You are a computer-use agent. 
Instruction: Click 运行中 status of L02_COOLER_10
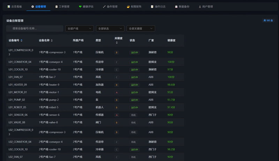135,150
